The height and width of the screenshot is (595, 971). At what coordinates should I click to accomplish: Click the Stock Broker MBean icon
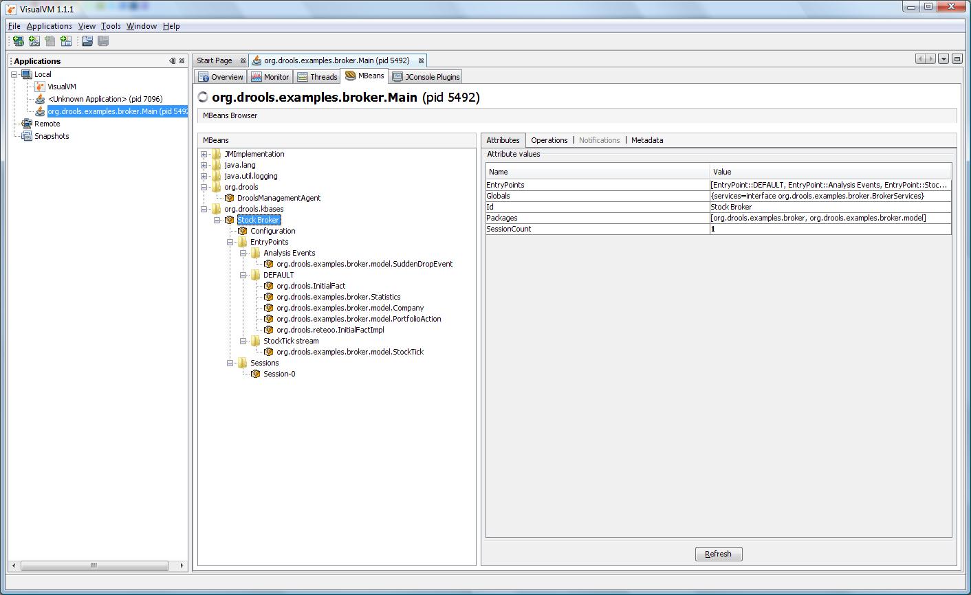click(x=230, y=220)
